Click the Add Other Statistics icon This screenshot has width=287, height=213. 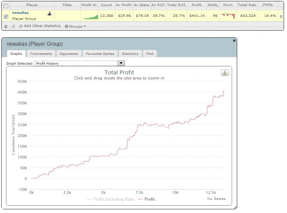pos(20,26)
